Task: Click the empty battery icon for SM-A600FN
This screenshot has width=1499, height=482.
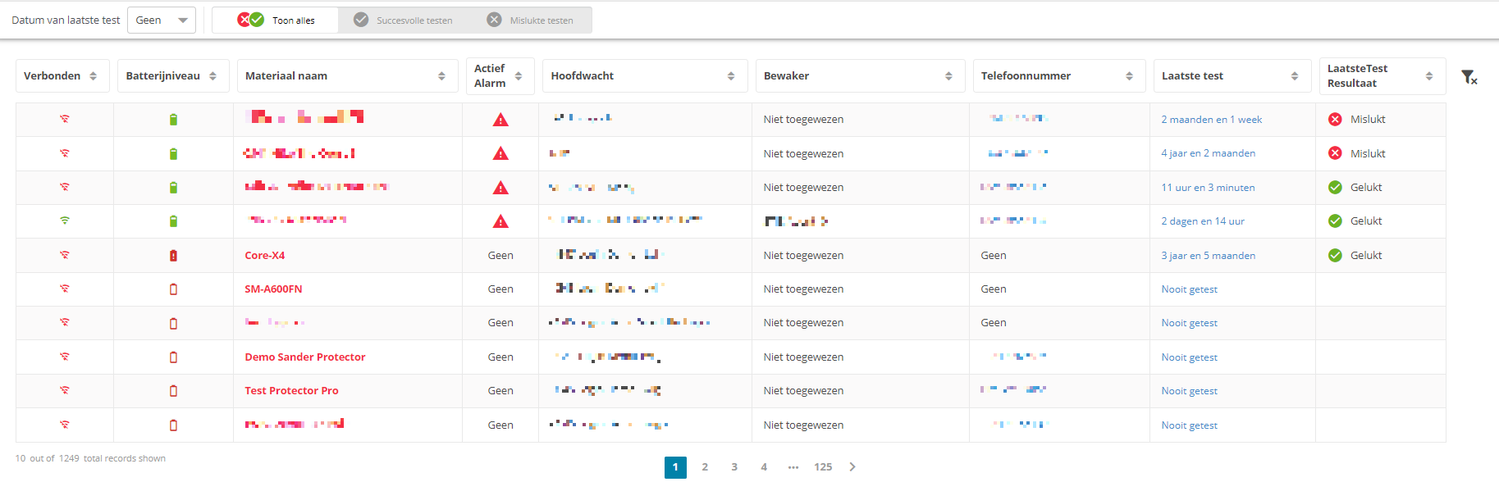Action: tap(173, 289)
